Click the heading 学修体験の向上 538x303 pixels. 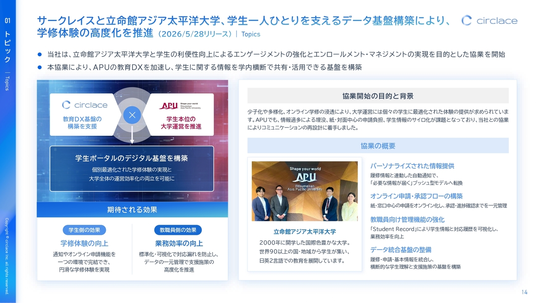pyautogui.click(x=84, y=243)
